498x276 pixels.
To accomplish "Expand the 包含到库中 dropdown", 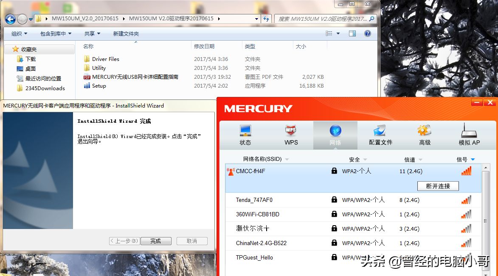I will click(56, 33).
